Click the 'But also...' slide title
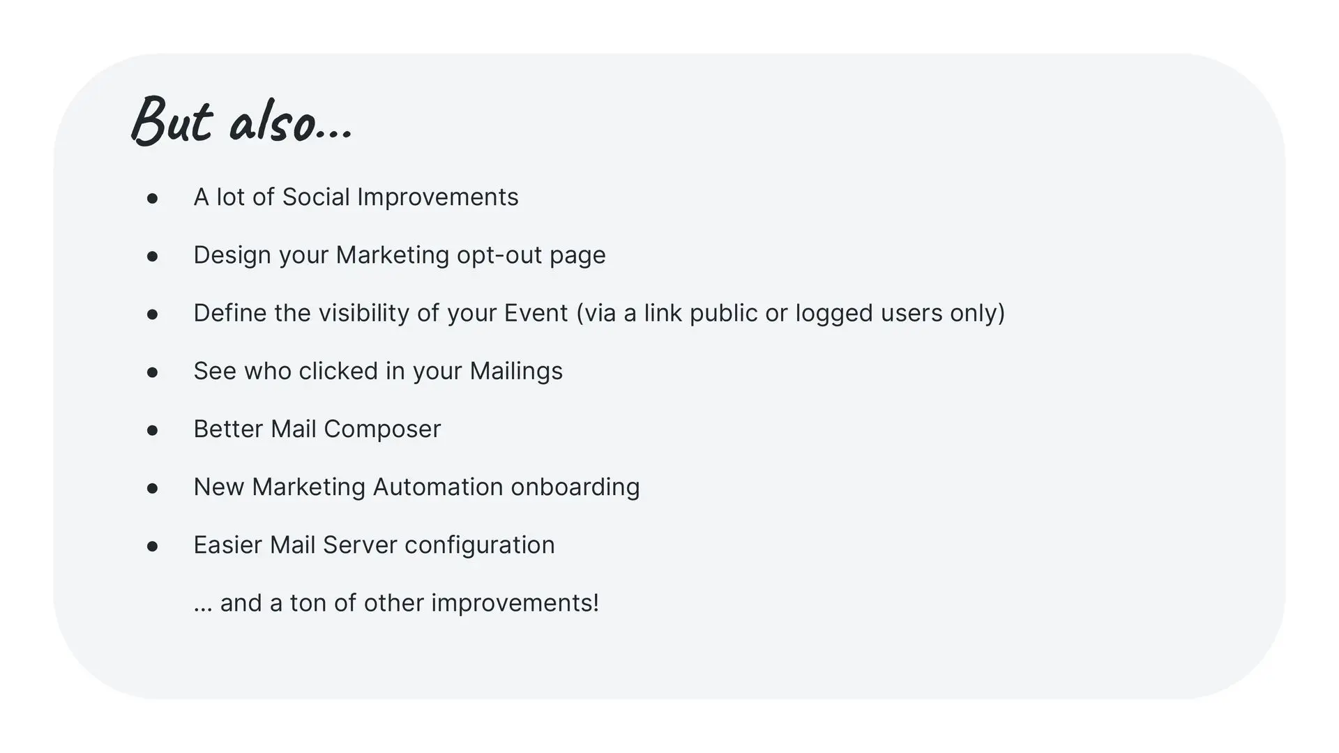Viewport: 1339px width, 753px height. tap(242, 120)
